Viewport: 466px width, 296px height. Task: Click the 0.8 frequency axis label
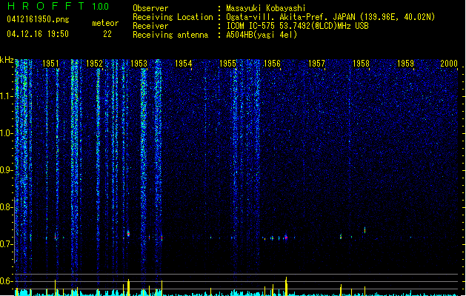(x=6, y=207)
